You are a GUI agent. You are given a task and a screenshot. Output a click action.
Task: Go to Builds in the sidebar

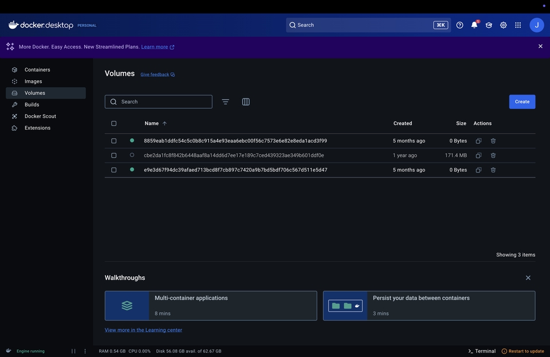[x=46, y=104]
